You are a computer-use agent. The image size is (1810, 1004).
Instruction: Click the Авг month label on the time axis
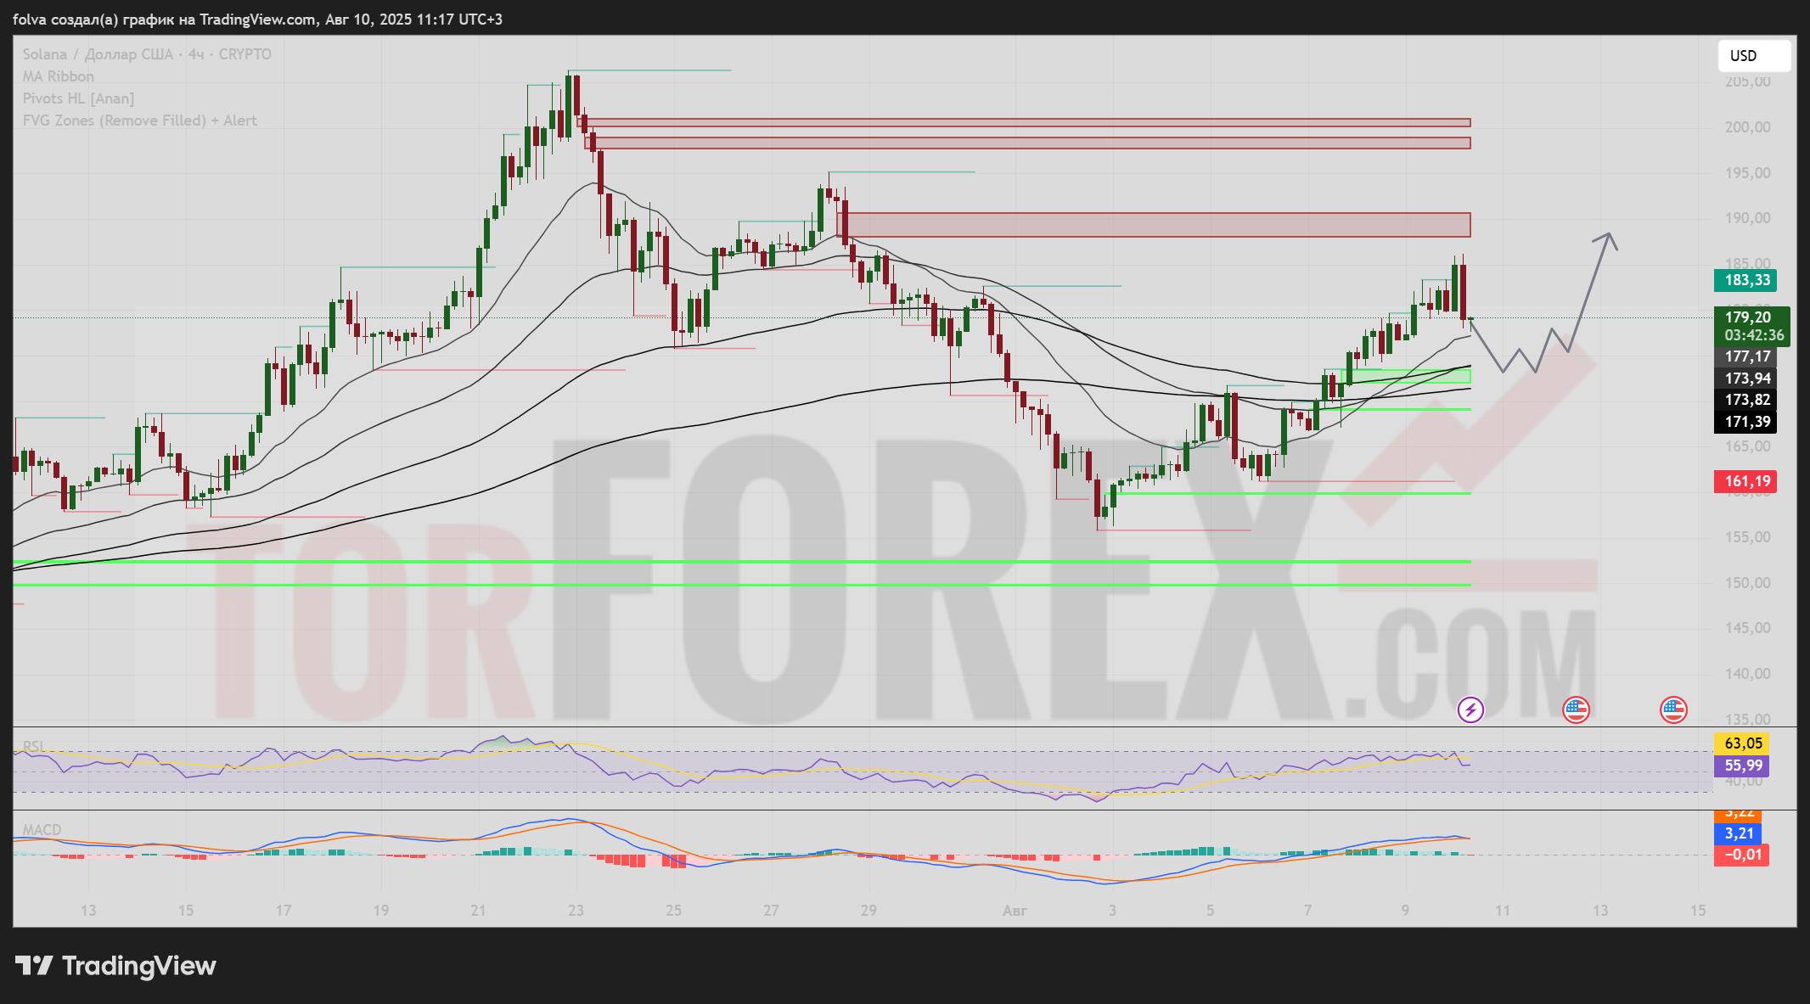1015,911
